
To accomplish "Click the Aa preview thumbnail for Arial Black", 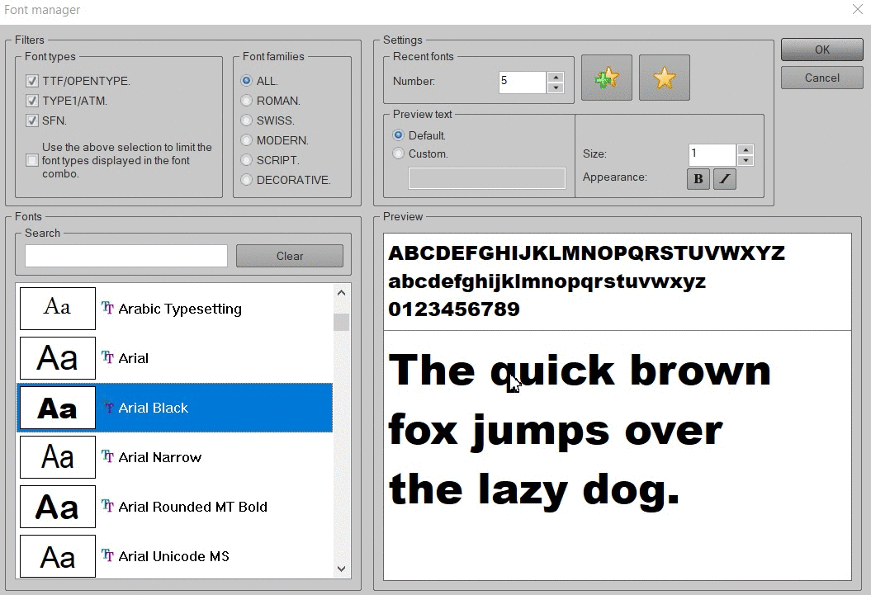I will tap(58, 408).
